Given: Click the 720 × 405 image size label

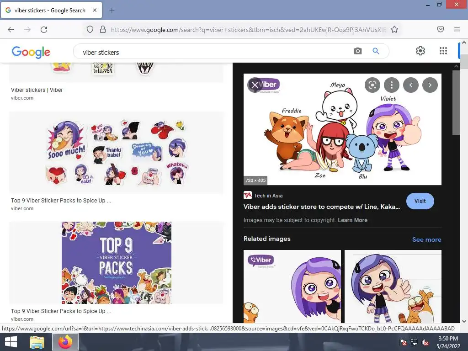Looking at the screenshot, I should click(255, 180).
